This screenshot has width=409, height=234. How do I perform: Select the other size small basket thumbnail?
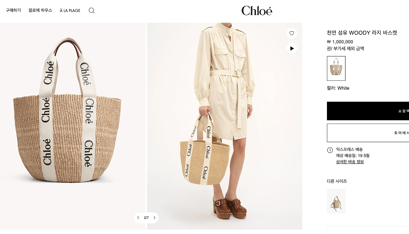[x=336, y=201]
